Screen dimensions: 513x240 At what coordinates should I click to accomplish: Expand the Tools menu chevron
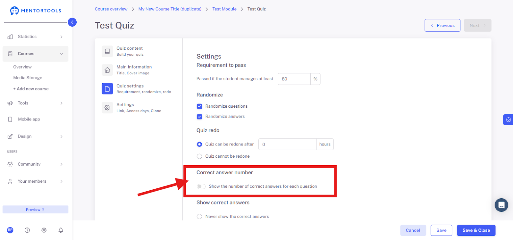(x=62, y=103)
